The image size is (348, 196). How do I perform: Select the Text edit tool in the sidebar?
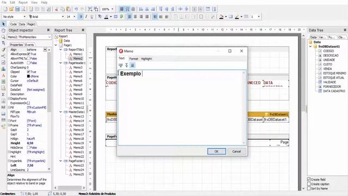coord(3,43)
